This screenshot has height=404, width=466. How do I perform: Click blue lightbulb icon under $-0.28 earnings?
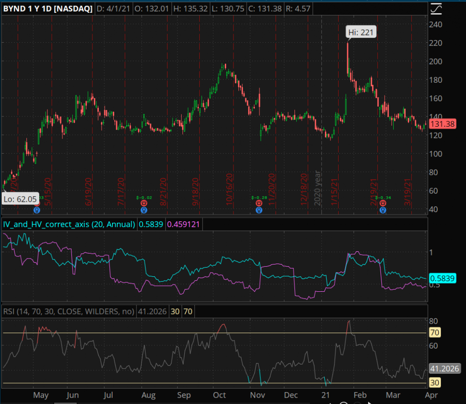[259, 210]
